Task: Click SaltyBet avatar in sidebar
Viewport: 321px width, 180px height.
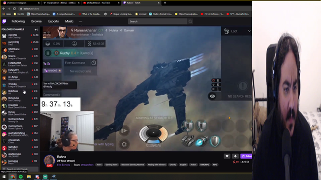Action: click(x=4, y=148)
